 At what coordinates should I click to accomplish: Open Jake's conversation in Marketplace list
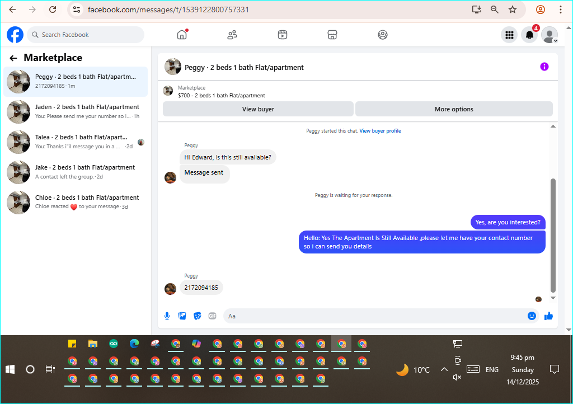(76, 172)
